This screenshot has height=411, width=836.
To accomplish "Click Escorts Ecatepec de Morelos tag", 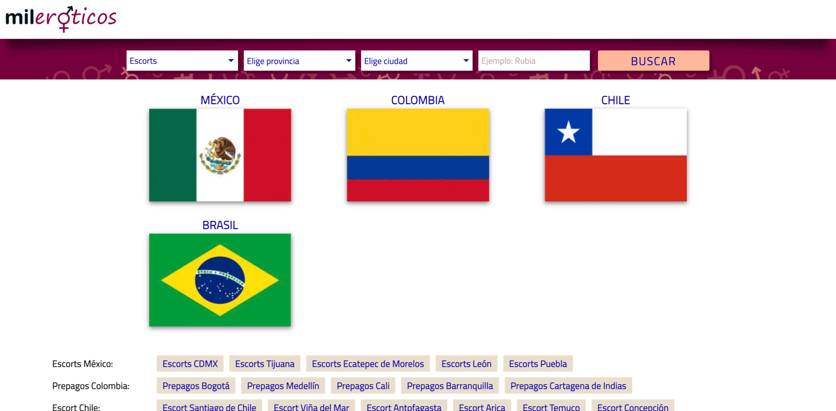I will click(368, 363).
